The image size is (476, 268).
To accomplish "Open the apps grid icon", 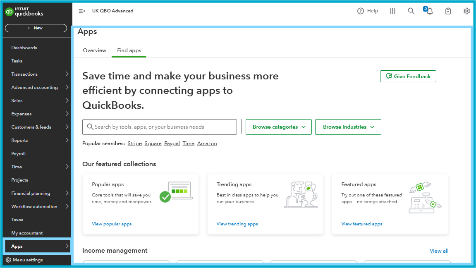I will (392, 11).
